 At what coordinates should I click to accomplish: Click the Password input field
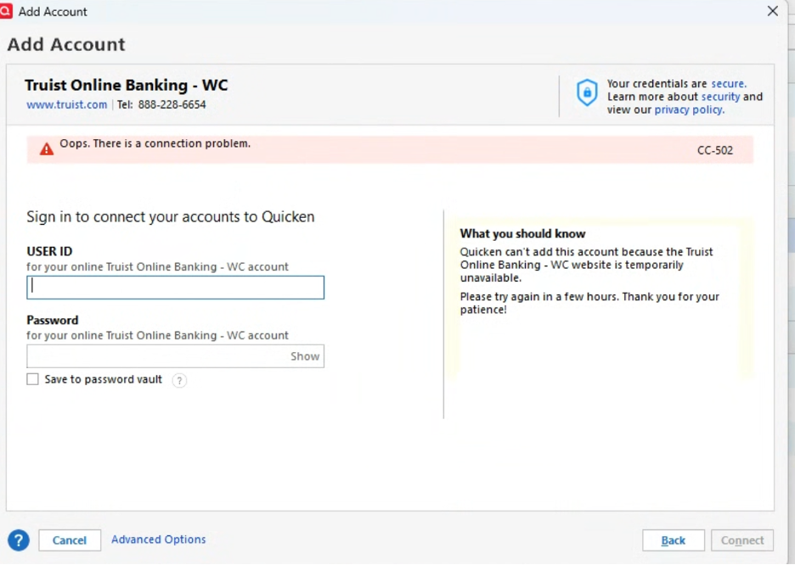click(x=176, y=356)
